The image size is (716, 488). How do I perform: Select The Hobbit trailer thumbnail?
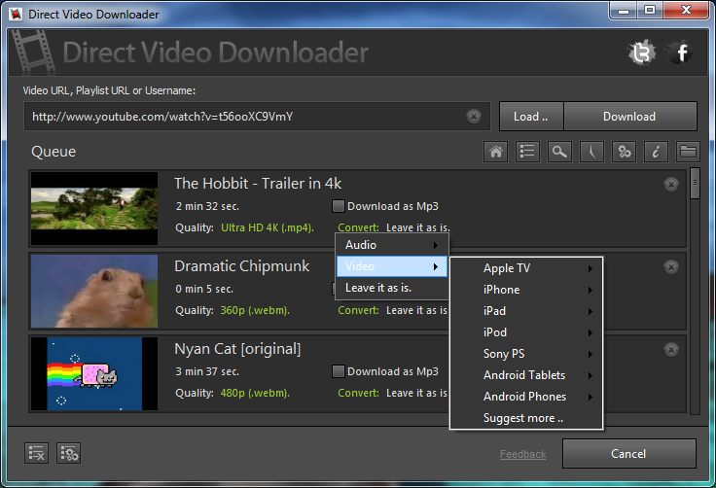pyautogui.click(x=94, y=209)
